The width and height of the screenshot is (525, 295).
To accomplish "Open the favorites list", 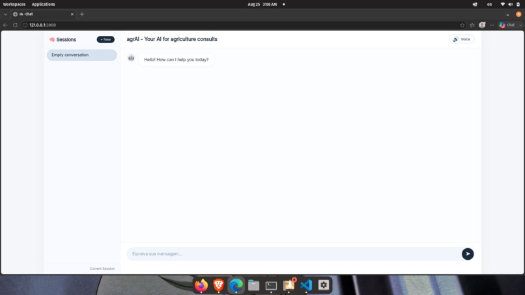I will tap(472, 25).
